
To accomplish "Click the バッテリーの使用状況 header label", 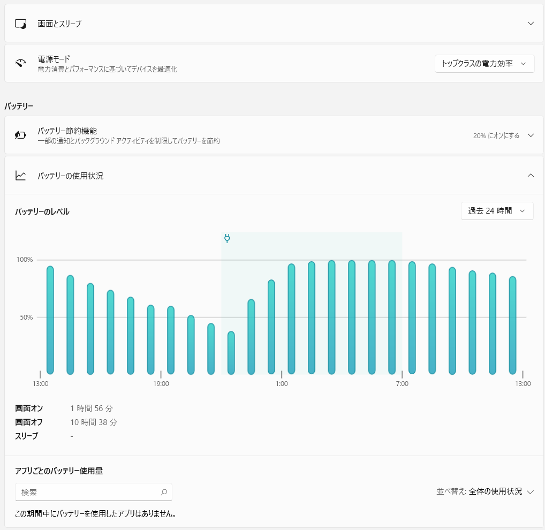I will pos(70,176).
